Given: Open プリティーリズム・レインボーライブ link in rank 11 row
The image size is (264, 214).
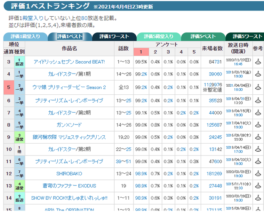Looking at the screenshot, I should click(69, 161).
